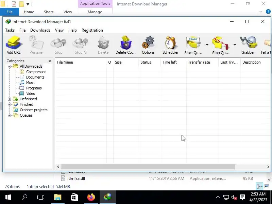
Task: Open the Start Queue dropdown arrow
Action: [x=207, y=45]
